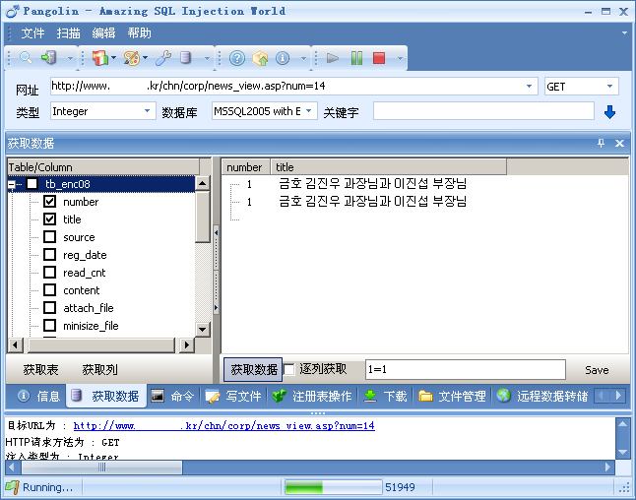Switch to the 写文件 tab
Viewport: 636px width, 500px height.
point(233,396)
